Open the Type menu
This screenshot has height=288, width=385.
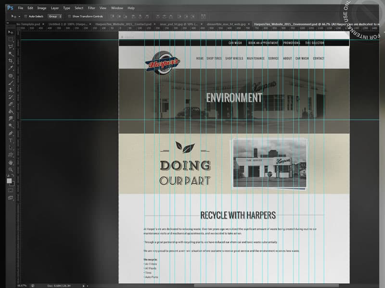(x=66, y=8)
